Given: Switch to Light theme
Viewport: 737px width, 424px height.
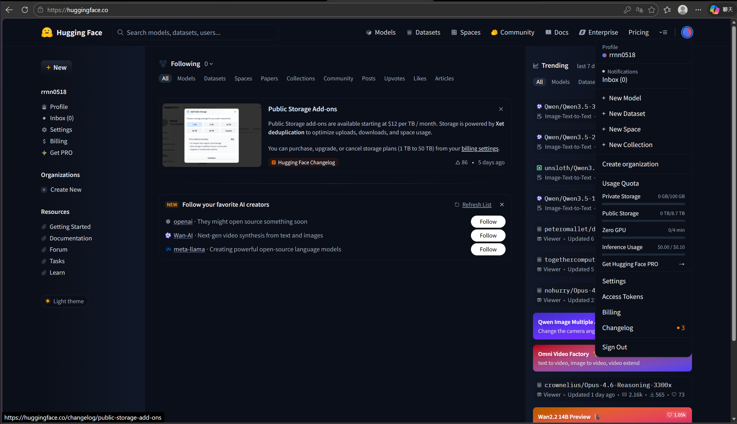Looking at the screenshot, I should tap(64, 301).
